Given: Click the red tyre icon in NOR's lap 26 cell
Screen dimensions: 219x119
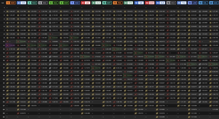Looking at the screenshot, I should pyautogui.click(x=7, y=102).
